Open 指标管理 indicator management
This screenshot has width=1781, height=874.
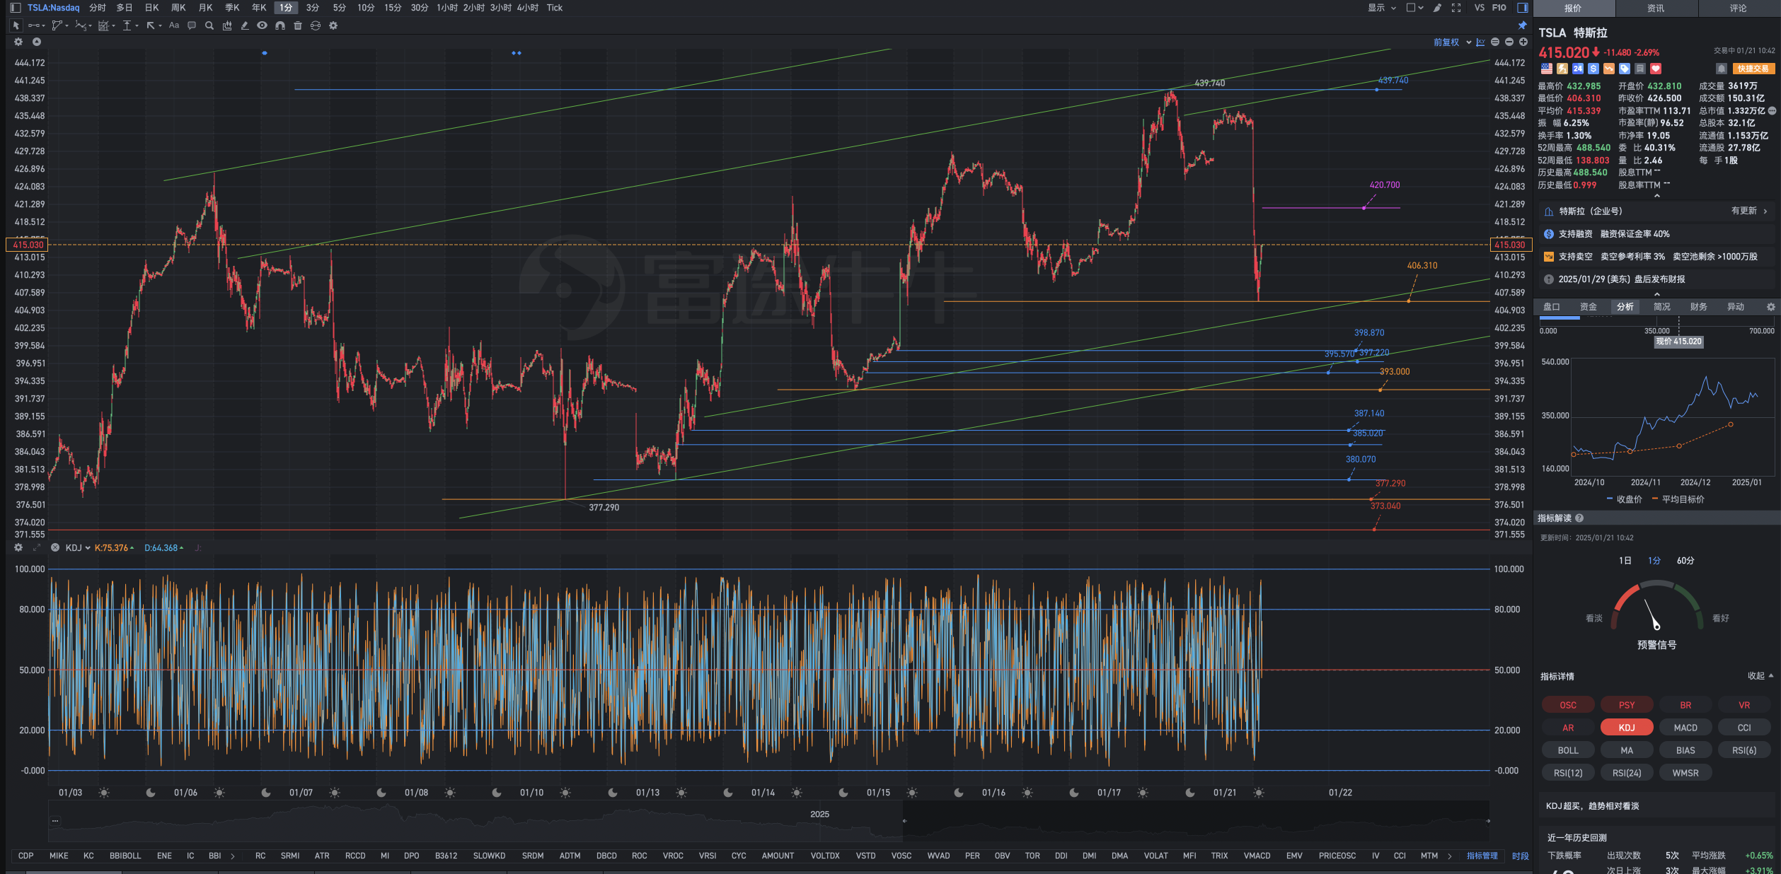coord(1482,856)
